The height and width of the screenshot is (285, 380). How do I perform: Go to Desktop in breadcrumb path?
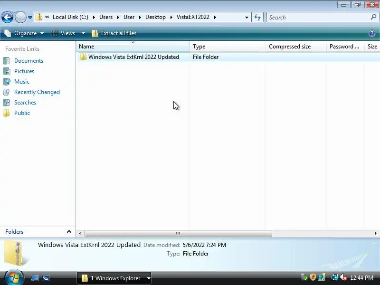click(156, 17)
